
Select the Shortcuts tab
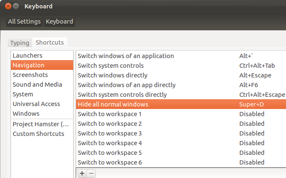(50, 43)
